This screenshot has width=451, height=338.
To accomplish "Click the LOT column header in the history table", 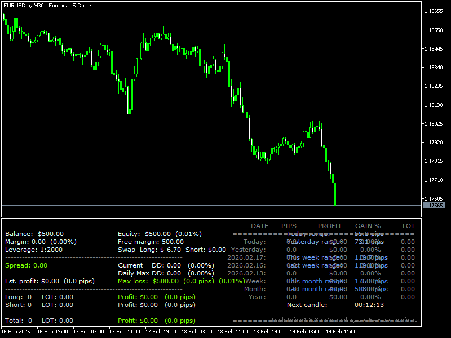I will tap(408, 226).
